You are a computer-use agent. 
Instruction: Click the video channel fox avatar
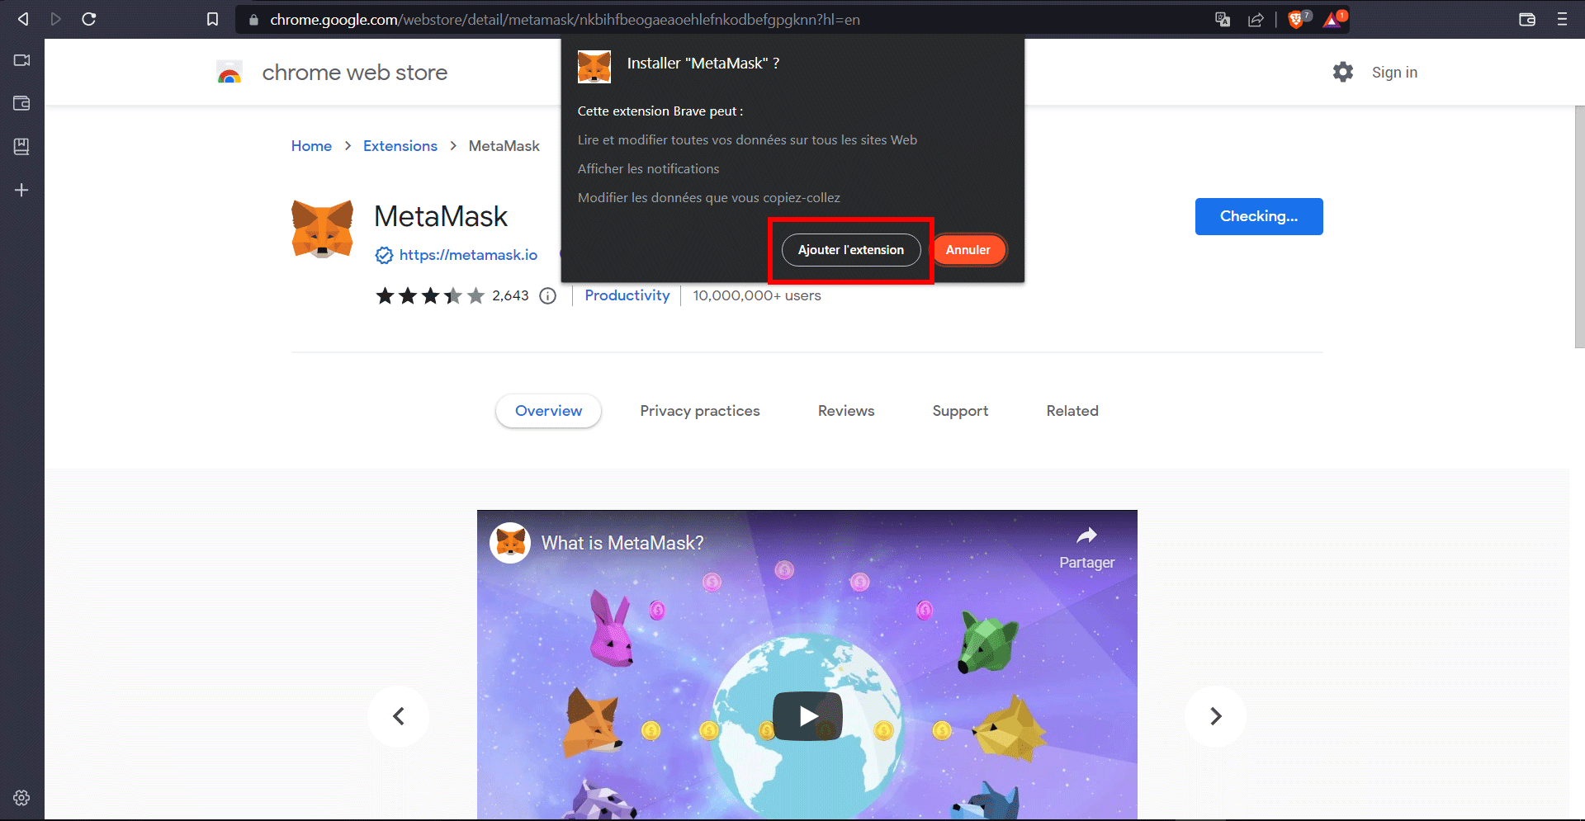[x=510, y=543]
